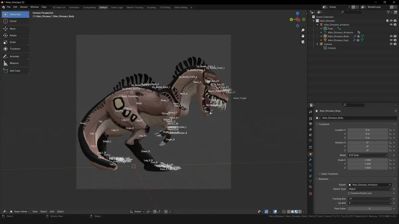
Task: Activate the Measure tool
Action: [15, 63]
